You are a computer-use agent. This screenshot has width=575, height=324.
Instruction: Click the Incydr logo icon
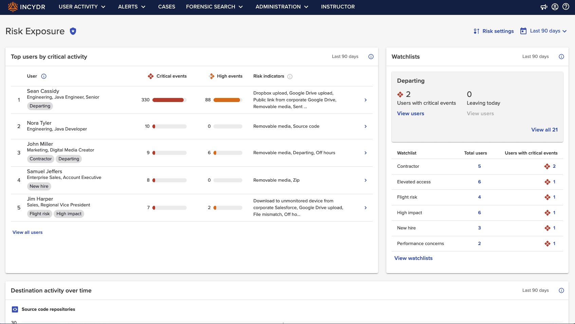click(x=13, y=6)
